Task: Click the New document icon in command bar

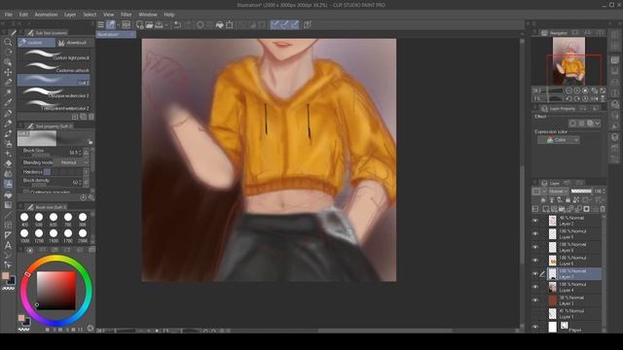Action: pyautogui.click(x=139, y=25)
